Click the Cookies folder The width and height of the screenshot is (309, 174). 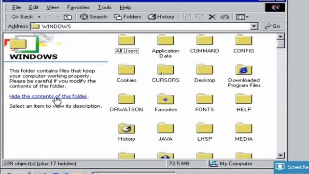[x=126, y=73]
